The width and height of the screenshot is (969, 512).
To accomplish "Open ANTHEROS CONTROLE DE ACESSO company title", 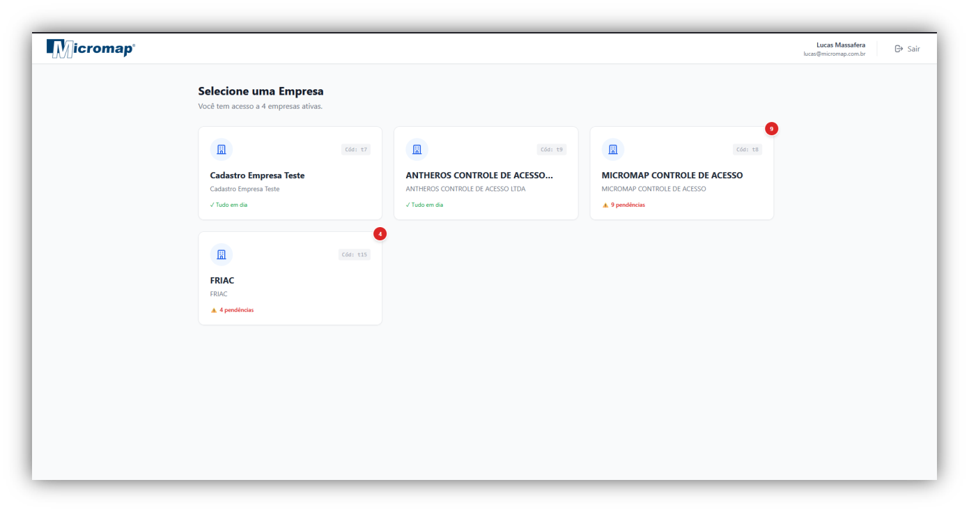I will tap(479, 176).
